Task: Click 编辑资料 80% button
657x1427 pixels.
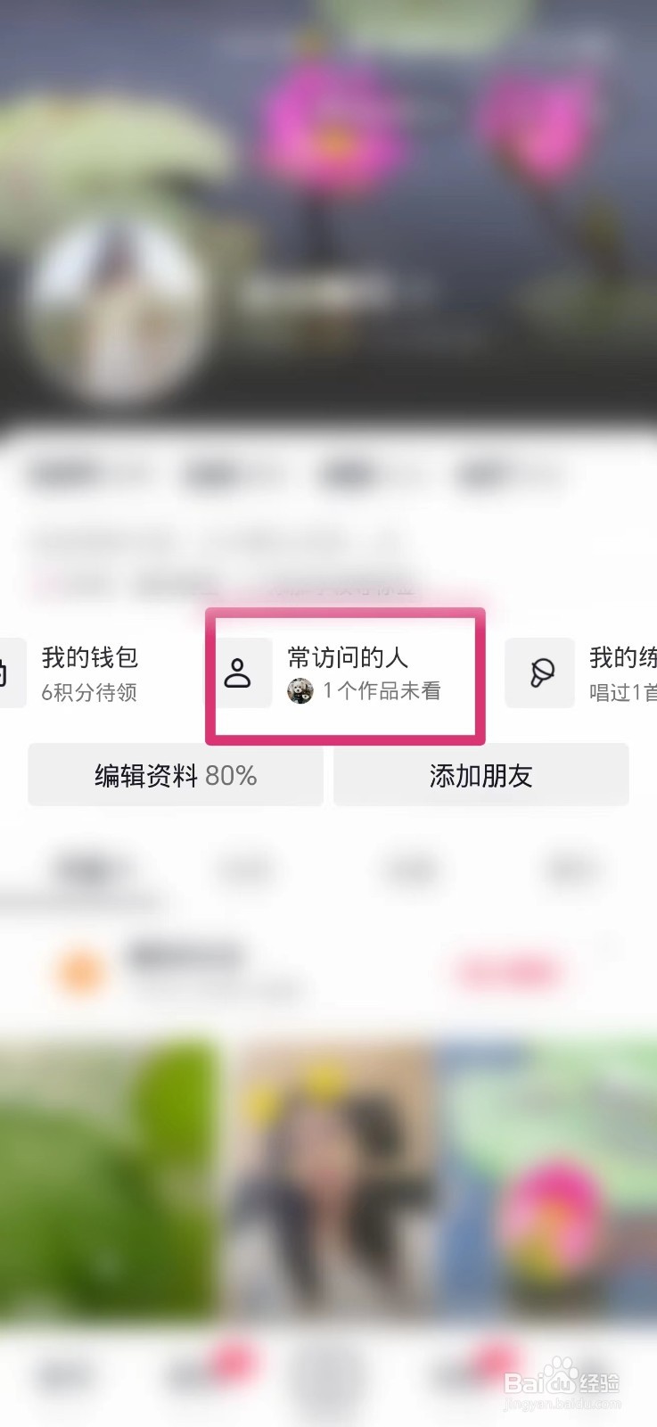Action: pyautogui.click(x=176, y=775)
